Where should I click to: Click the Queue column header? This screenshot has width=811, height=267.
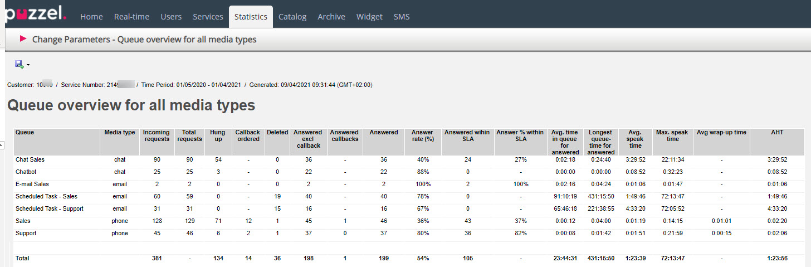pos(25,133)
